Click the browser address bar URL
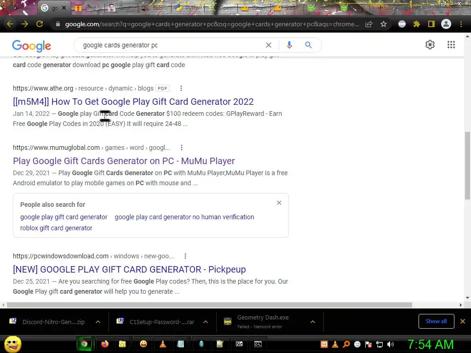The image size is (471, 353). [212, 24]
